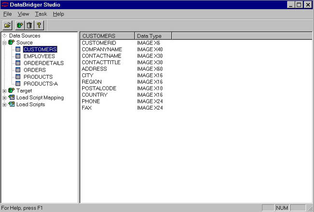Select the PHONE field row
This screenshot has height=212, width=314.
pos(91,101)
